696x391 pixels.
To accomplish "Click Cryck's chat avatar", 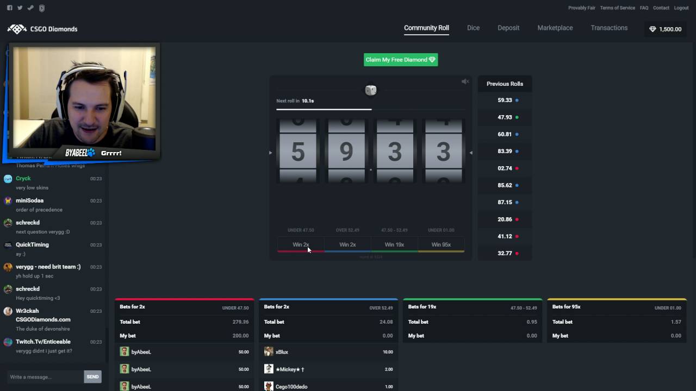I will pos(8,179).
